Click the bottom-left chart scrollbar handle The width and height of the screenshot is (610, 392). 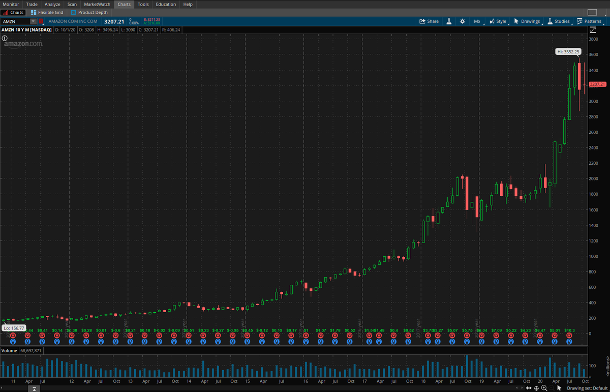(x=33, y=389)
